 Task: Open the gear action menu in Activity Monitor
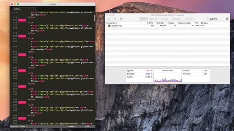(122, 19)
